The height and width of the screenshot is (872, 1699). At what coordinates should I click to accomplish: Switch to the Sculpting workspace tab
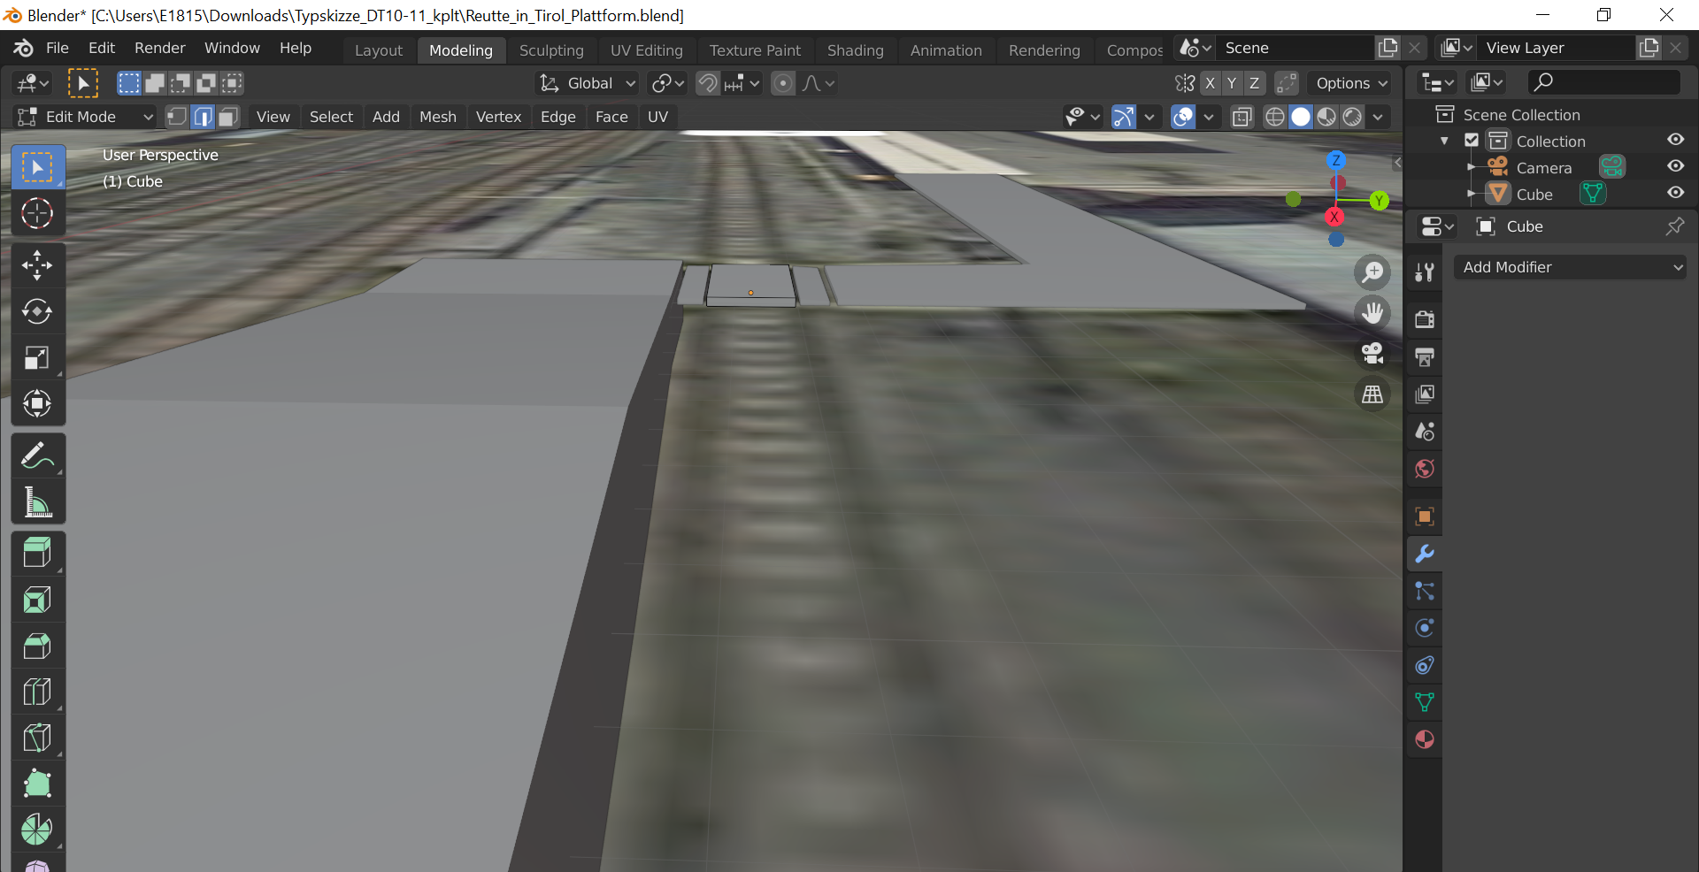tap(551, 50)
